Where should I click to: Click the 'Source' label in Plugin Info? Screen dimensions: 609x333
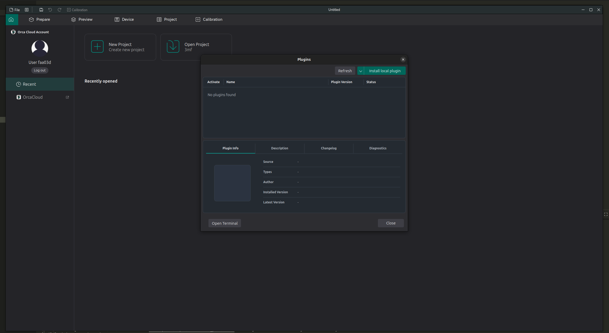268,162
